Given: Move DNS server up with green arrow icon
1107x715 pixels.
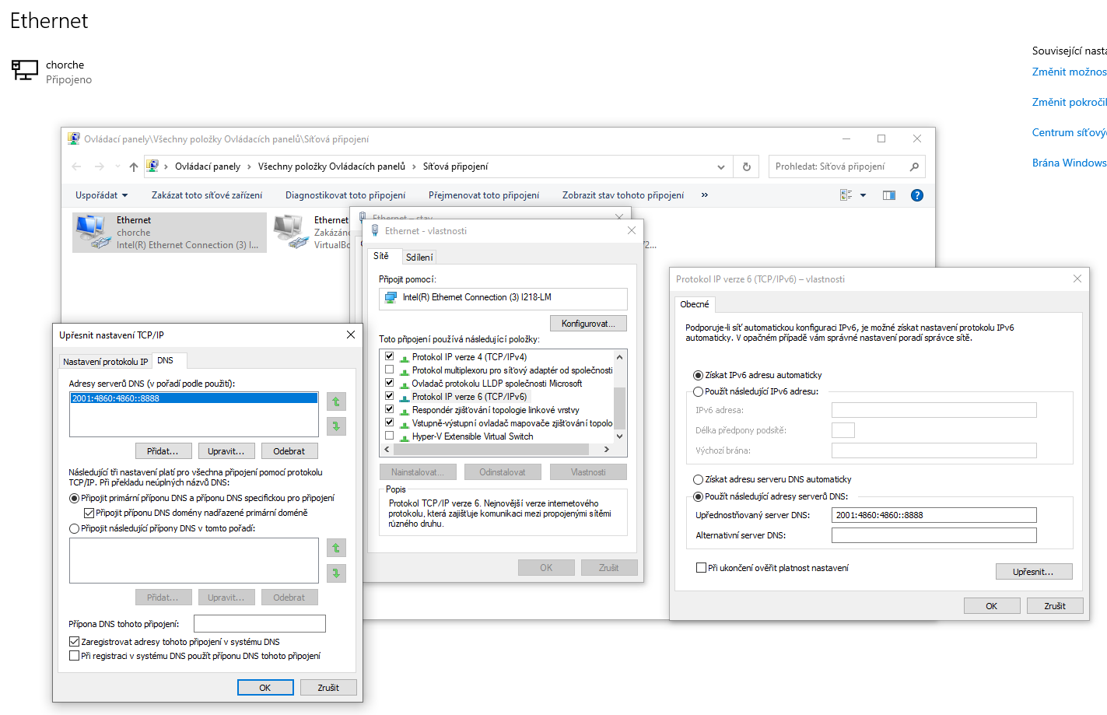Looking at the screenshot, I should 335,401.
